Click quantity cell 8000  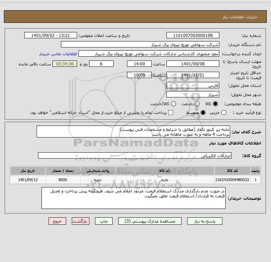tap(63, 180)
